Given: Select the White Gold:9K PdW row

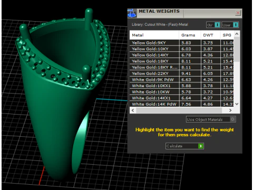Looking at the screenshot, I should pos(182,80).
